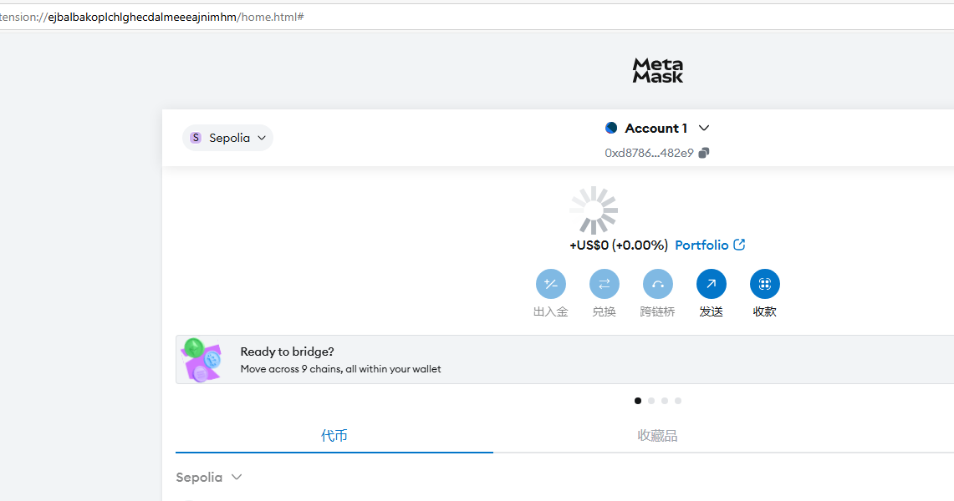Switch to the 收藏品 collectibles tab
Screen dimensions: 954x501
pos(657,435)
